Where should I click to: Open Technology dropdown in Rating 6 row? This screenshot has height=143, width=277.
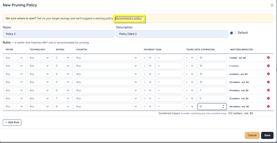pos(40,90)
